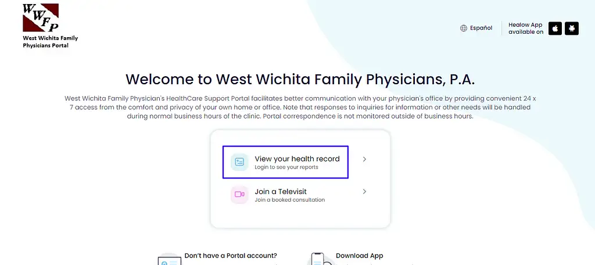Click the health record card icon
This screenshot has height=265, width=595.
click(239, 162)
